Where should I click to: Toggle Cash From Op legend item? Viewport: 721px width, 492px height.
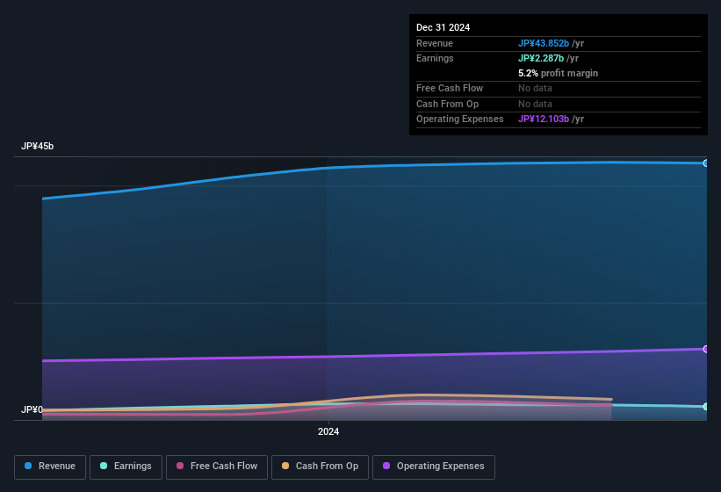[320, 467]
